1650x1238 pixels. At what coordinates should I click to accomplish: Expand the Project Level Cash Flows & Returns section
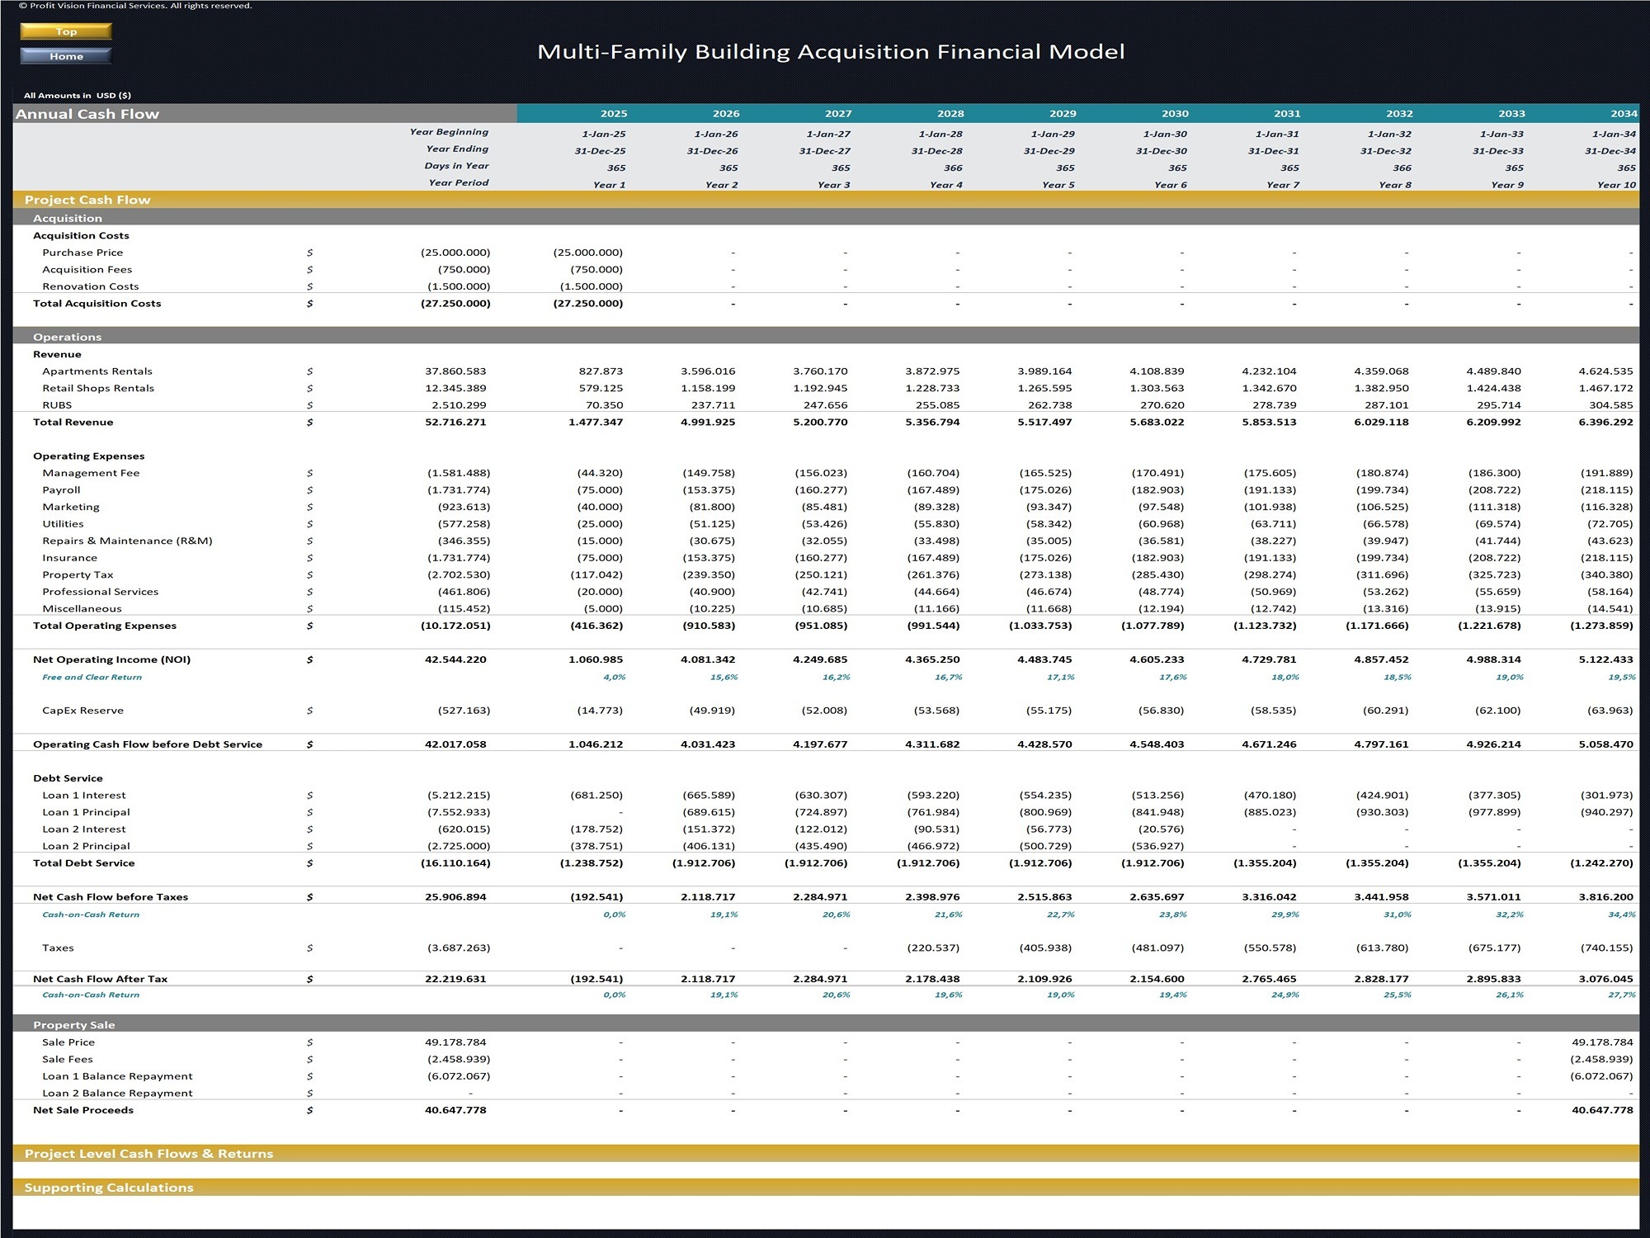click(826, 1153)
